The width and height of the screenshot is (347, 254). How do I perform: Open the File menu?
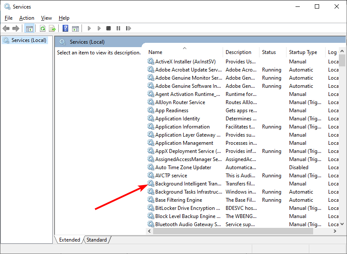pos(9,18)
